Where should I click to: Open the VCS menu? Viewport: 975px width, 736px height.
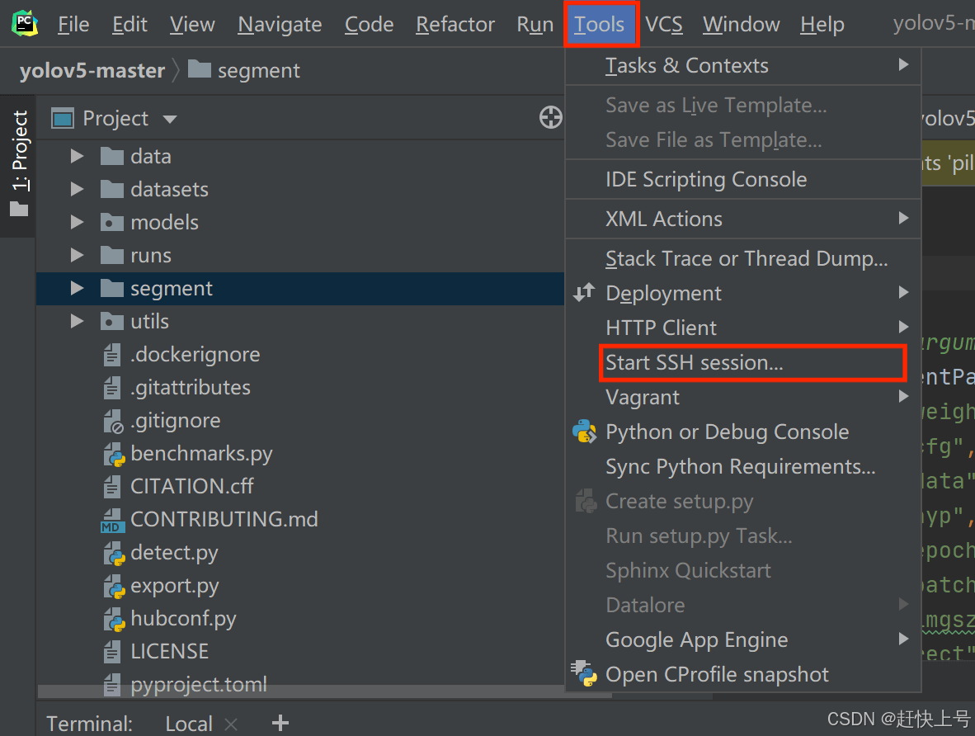663,25
